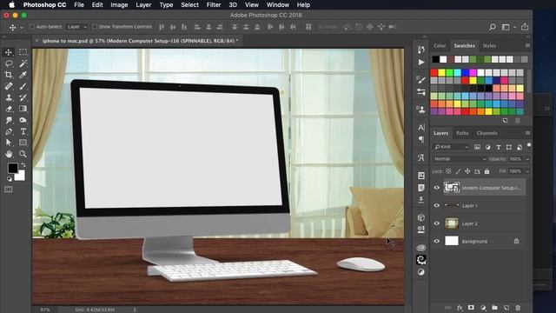Select the Eyedropper tool
Screen dimensions: 556x313
pyautogui.click(x=23, y=75)
